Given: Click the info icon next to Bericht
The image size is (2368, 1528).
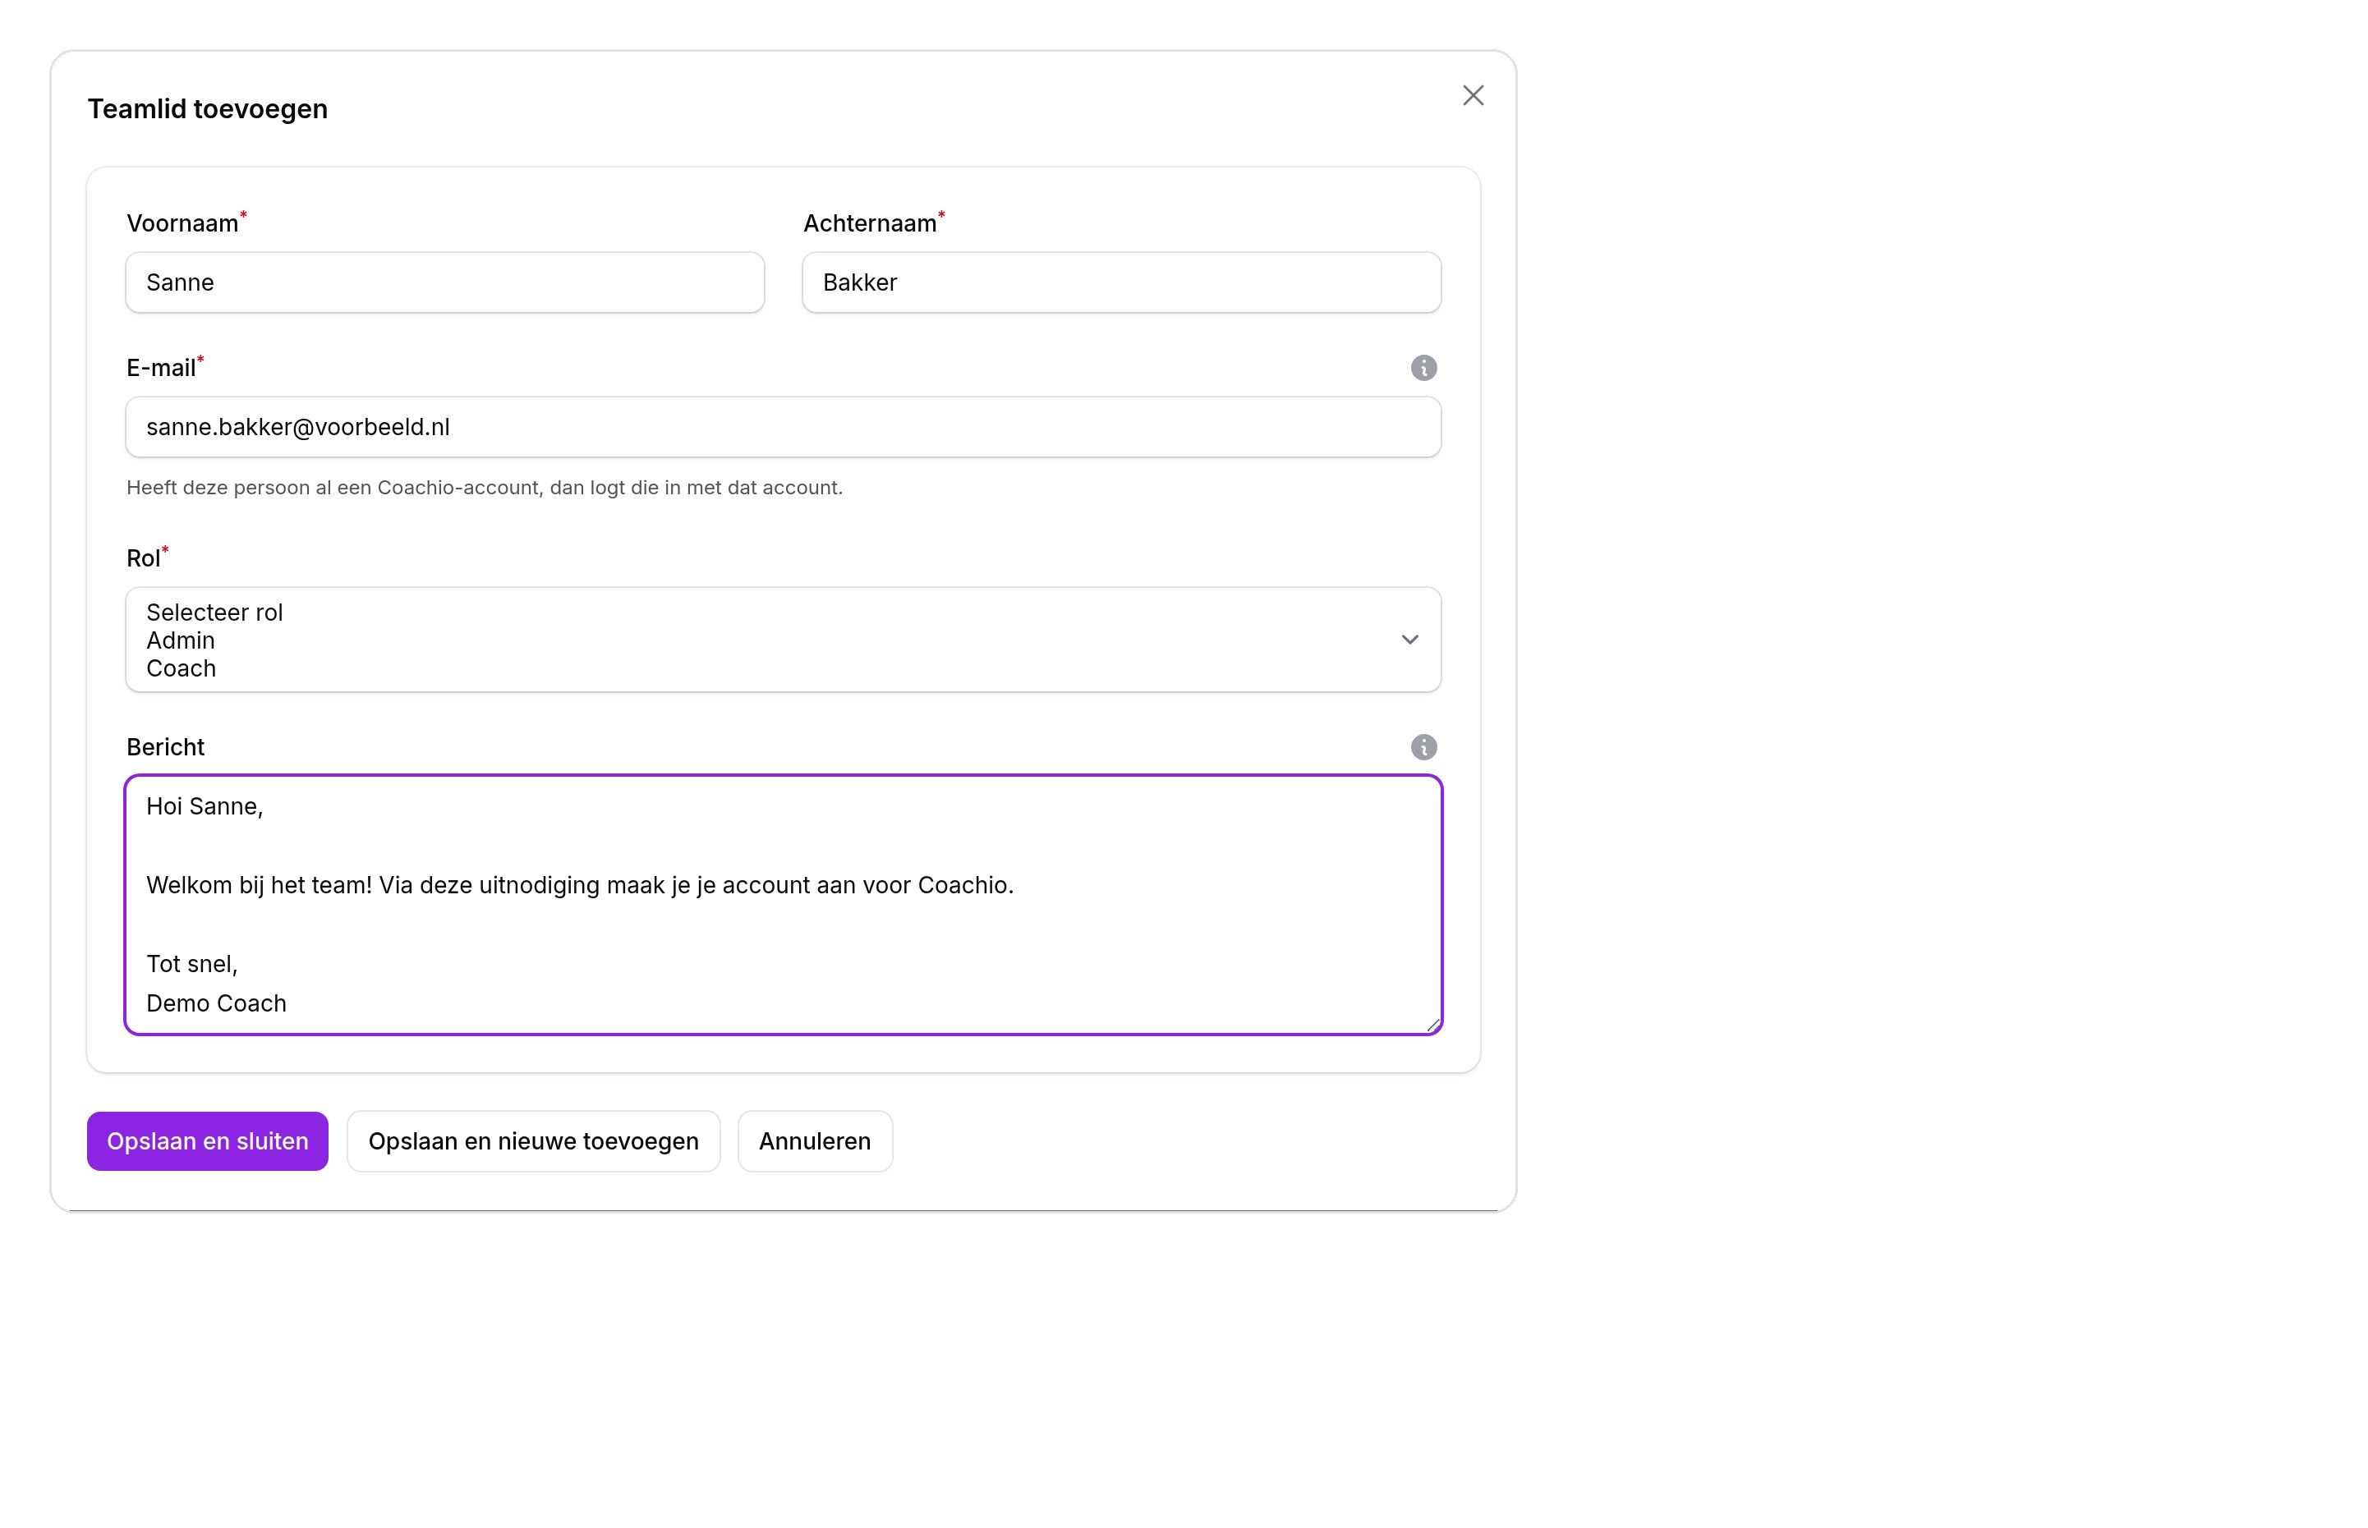Looking at the screenshot, I should 1423,747.
